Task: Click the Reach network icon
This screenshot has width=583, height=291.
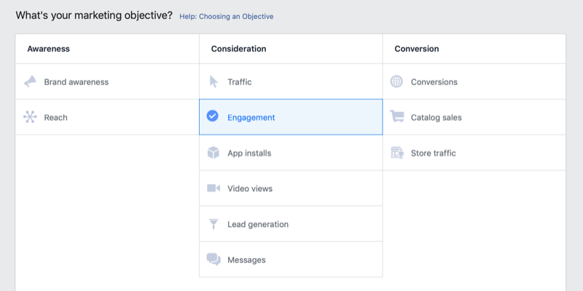Action: (x=30, y=117)
